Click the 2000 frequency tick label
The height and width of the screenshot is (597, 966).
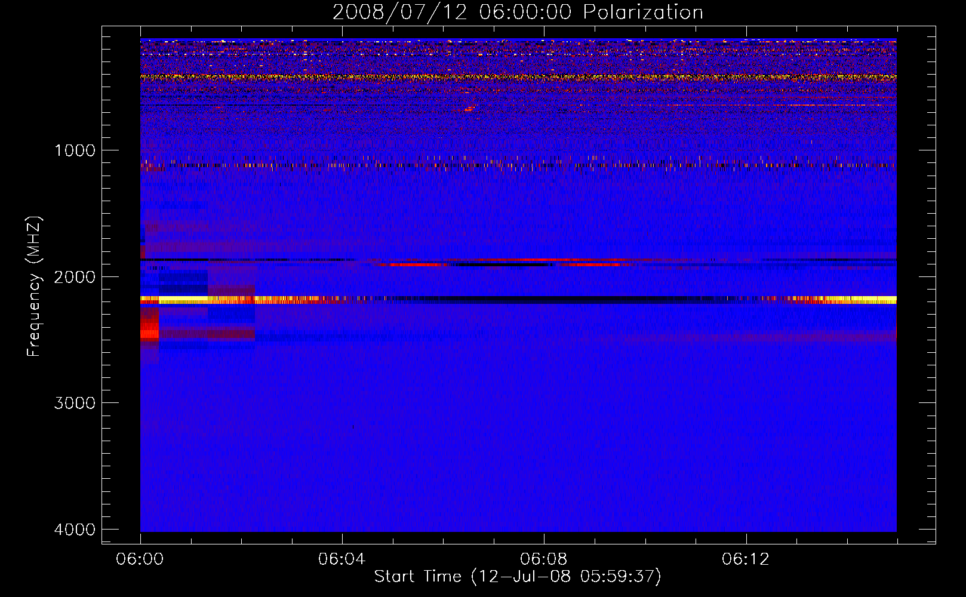(x=75, y=276)
